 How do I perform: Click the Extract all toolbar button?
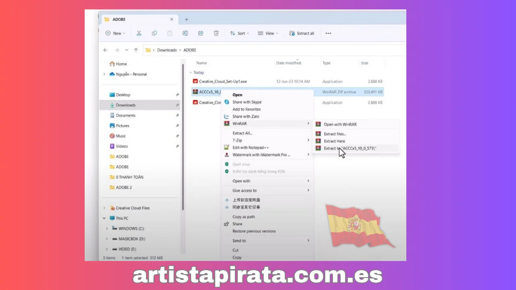(x=302, y=33)
